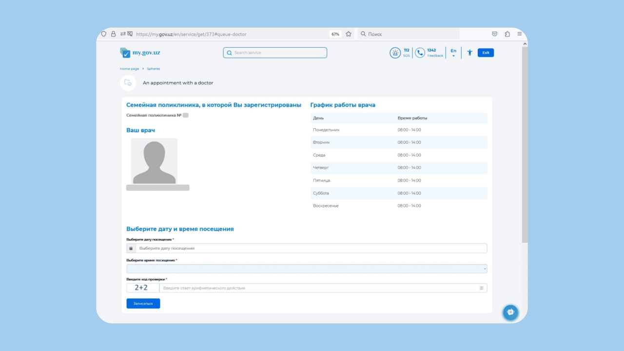Open the visit time dropdown

pyautogui.click(x=307, y=269)
